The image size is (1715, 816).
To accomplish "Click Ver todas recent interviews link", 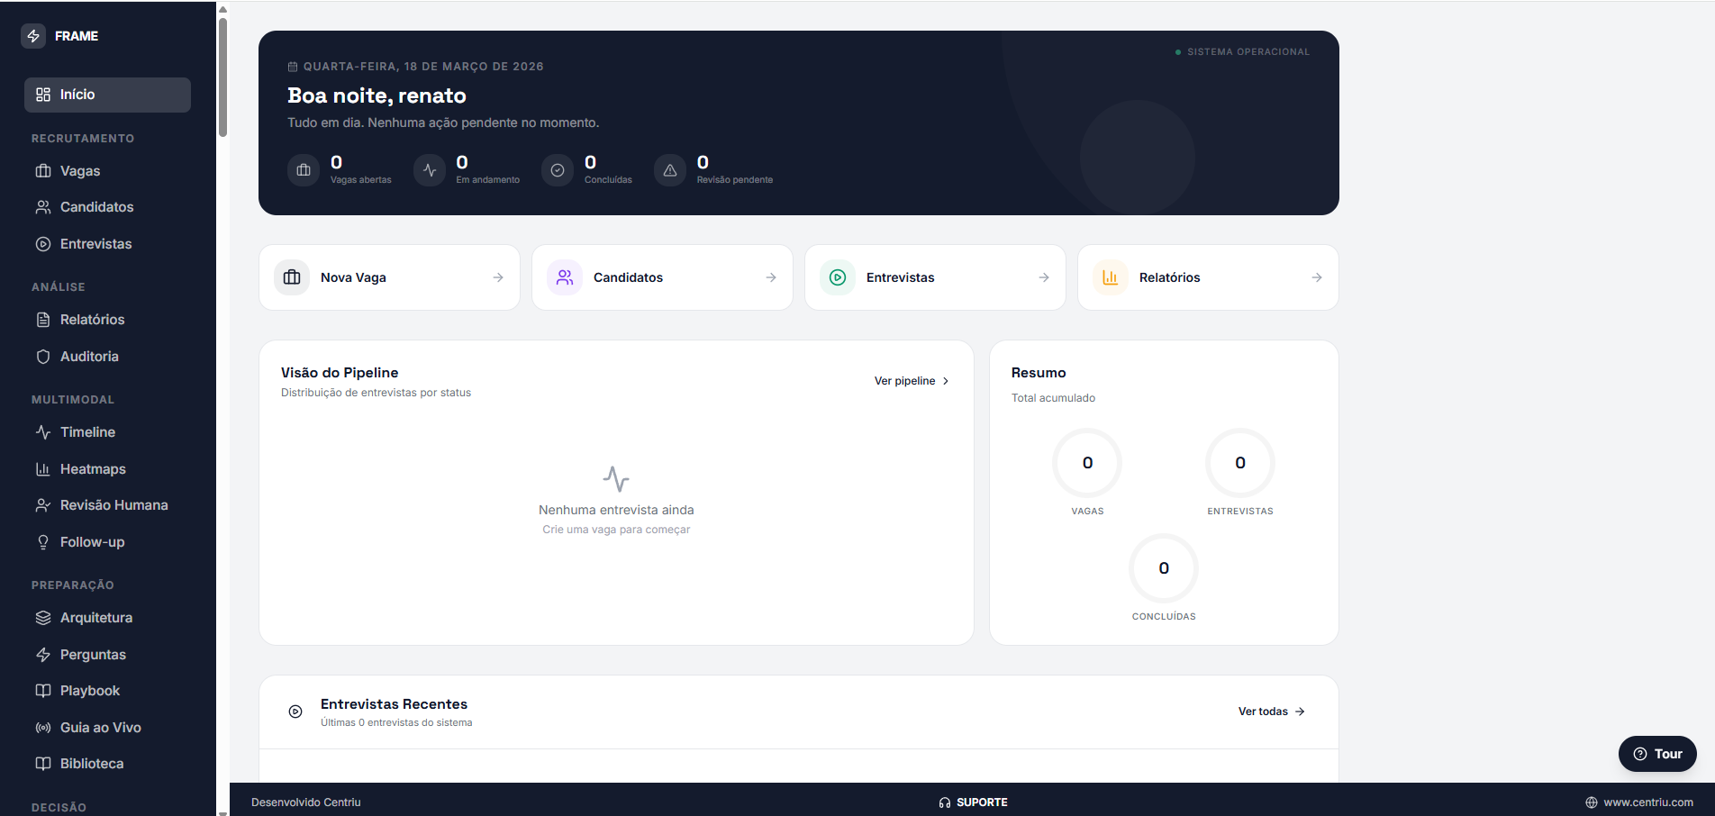I will click(1272, 712).
